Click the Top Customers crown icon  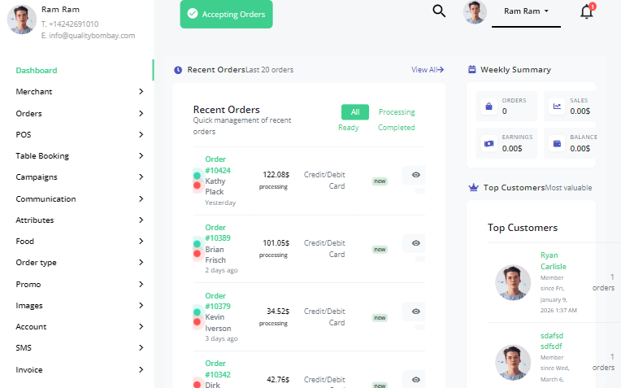(x=473, y=187)
